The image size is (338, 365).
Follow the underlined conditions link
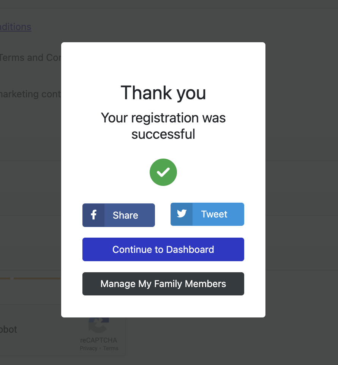tap(16, 27)
